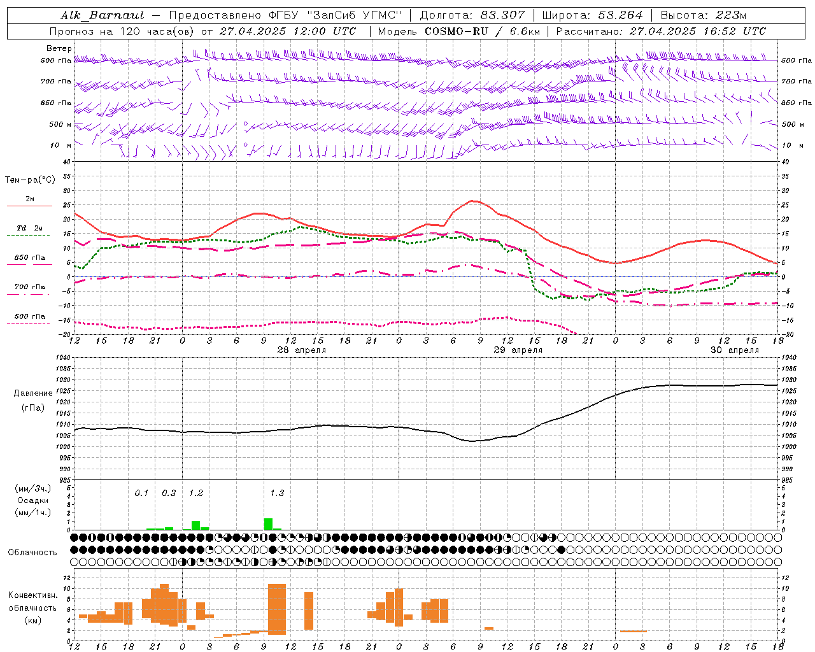Click the 0.3 precipitation amount value
Screen dimensions: 815x652
(x=169, y=493)
